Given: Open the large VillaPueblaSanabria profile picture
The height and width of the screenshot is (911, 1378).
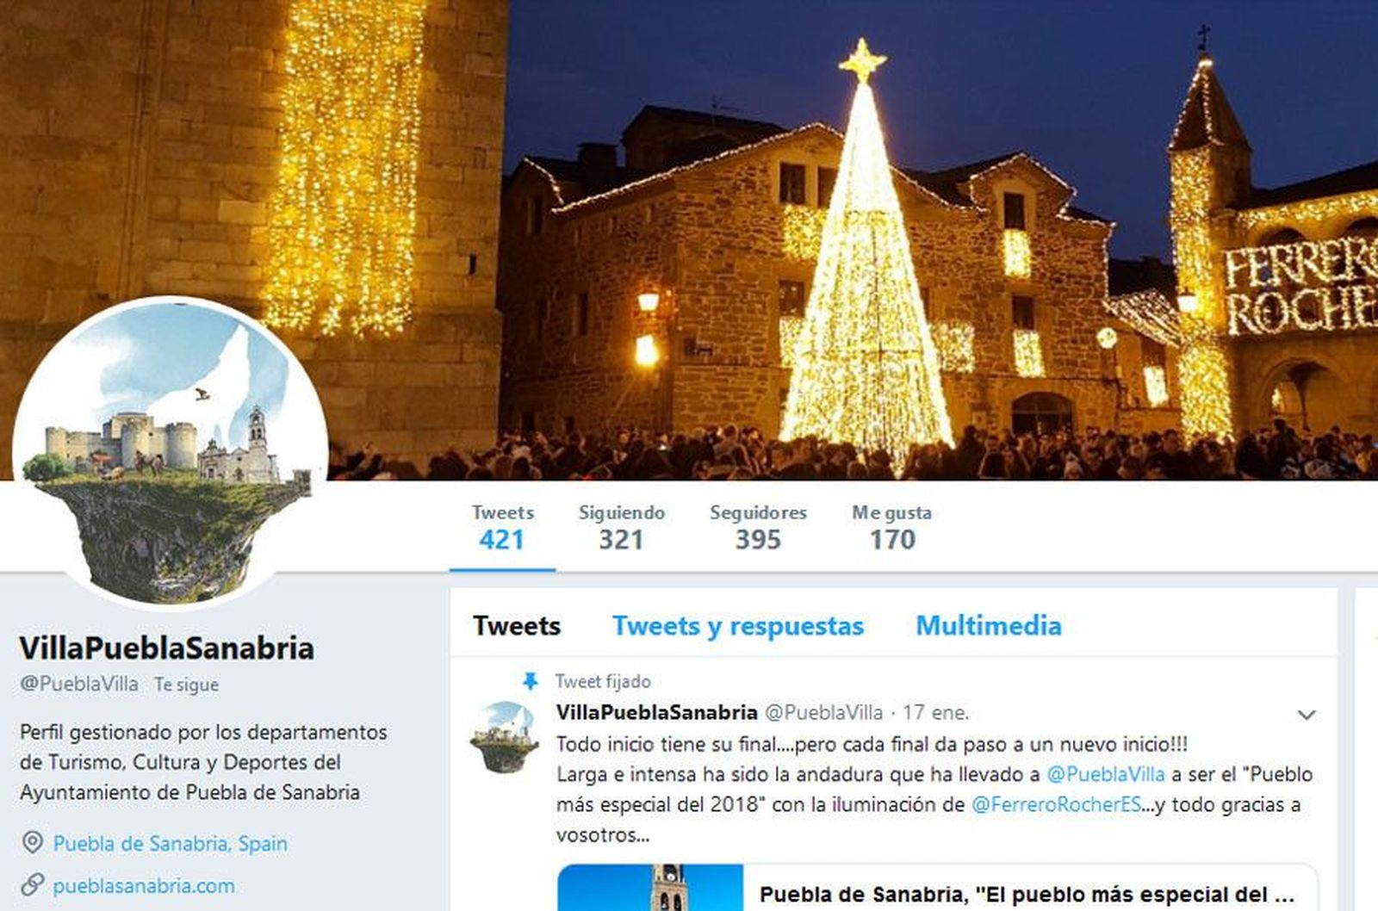Looking at the screenshot, I should 170,452.
